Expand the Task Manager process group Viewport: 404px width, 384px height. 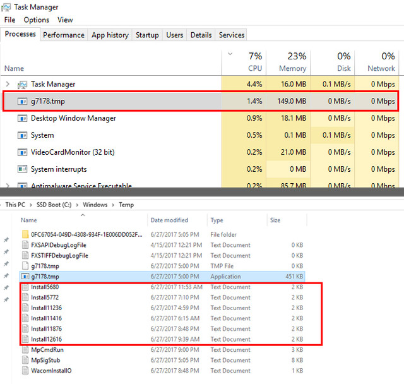(x=8, y=84)
